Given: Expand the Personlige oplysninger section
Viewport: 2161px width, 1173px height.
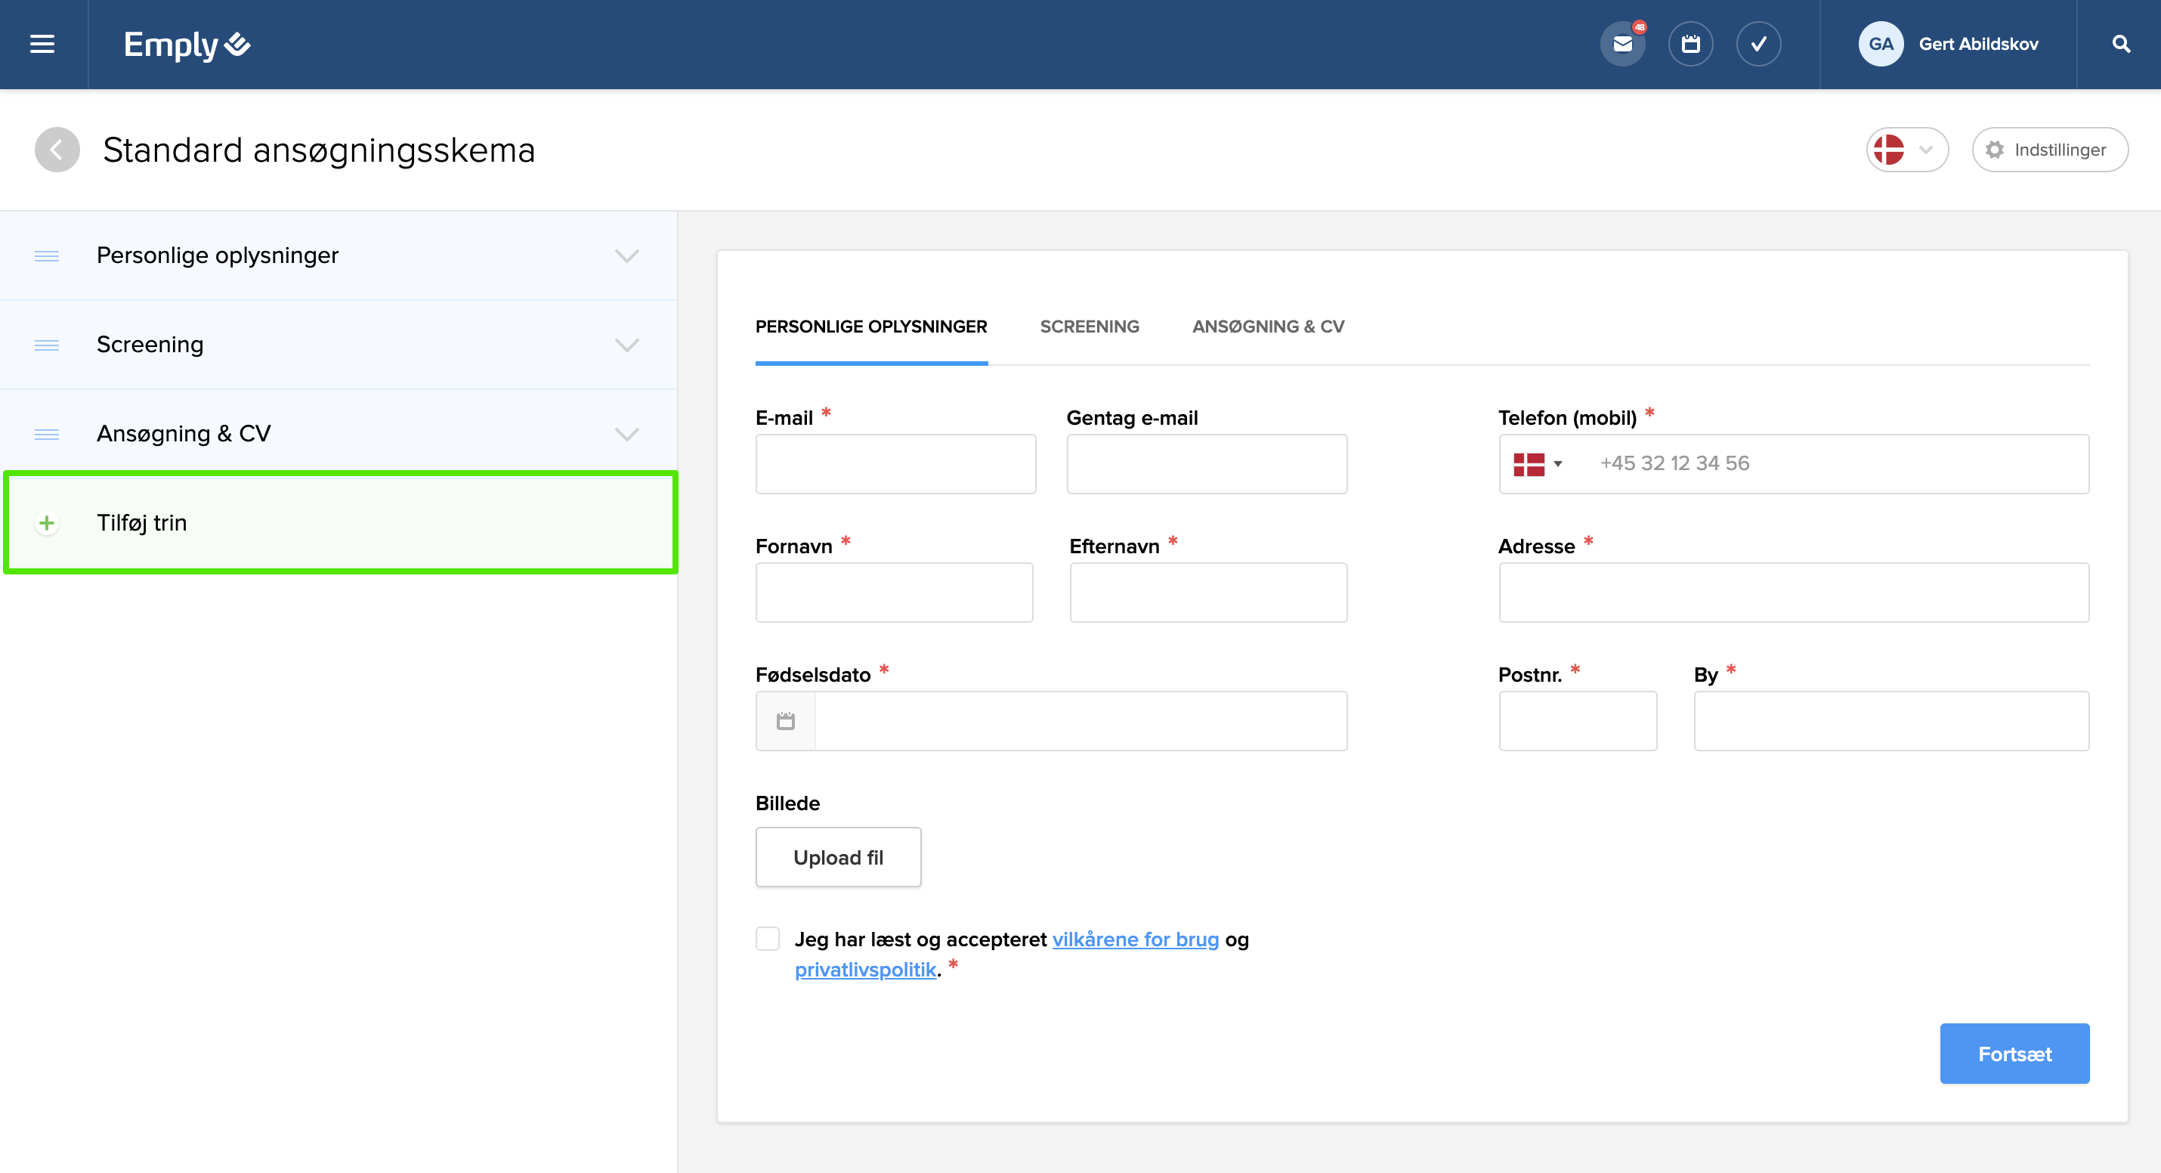Looking at the screenshot, I should tap(626, 255).
